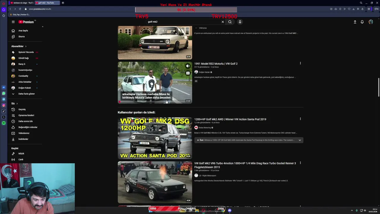Open more options for 1200+HP Golf Mk2 video
Image resolution: width=380 pixels, height=214 pixels.
tap(300, 119)
